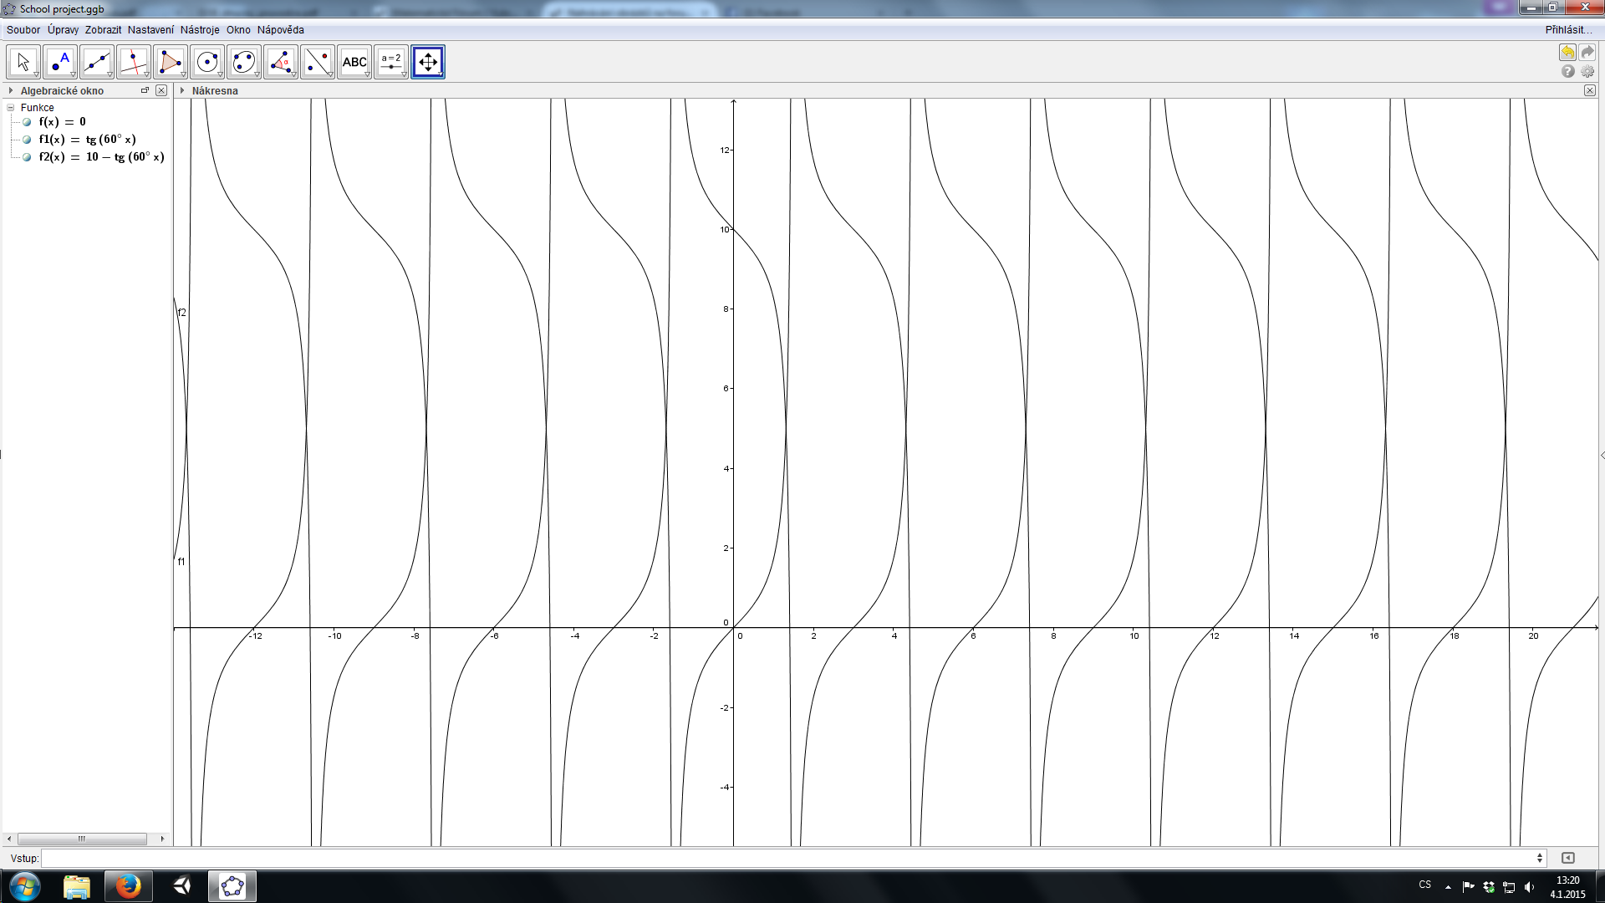Screen dimensions: 1605x903
Task: Open Windows Start menu
Action: tap(24, 886)
